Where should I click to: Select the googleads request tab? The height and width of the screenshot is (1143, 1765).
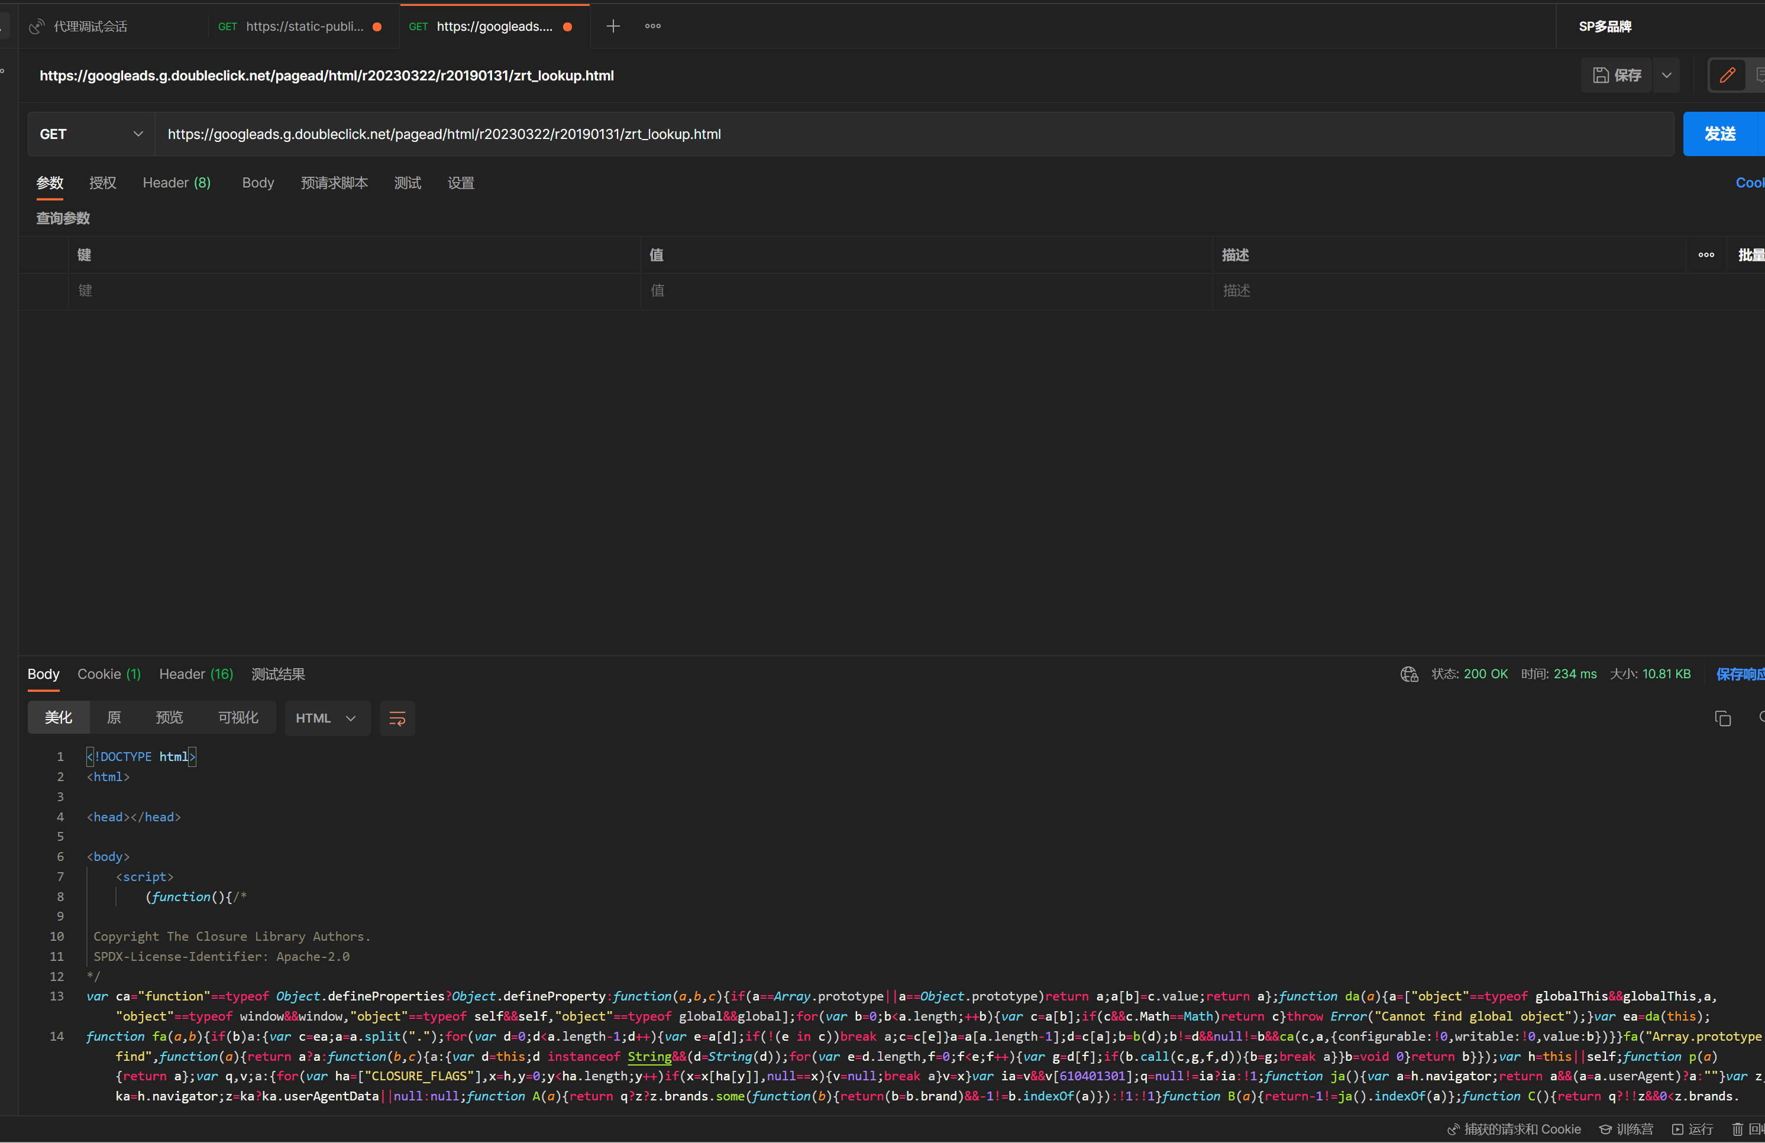494,27
